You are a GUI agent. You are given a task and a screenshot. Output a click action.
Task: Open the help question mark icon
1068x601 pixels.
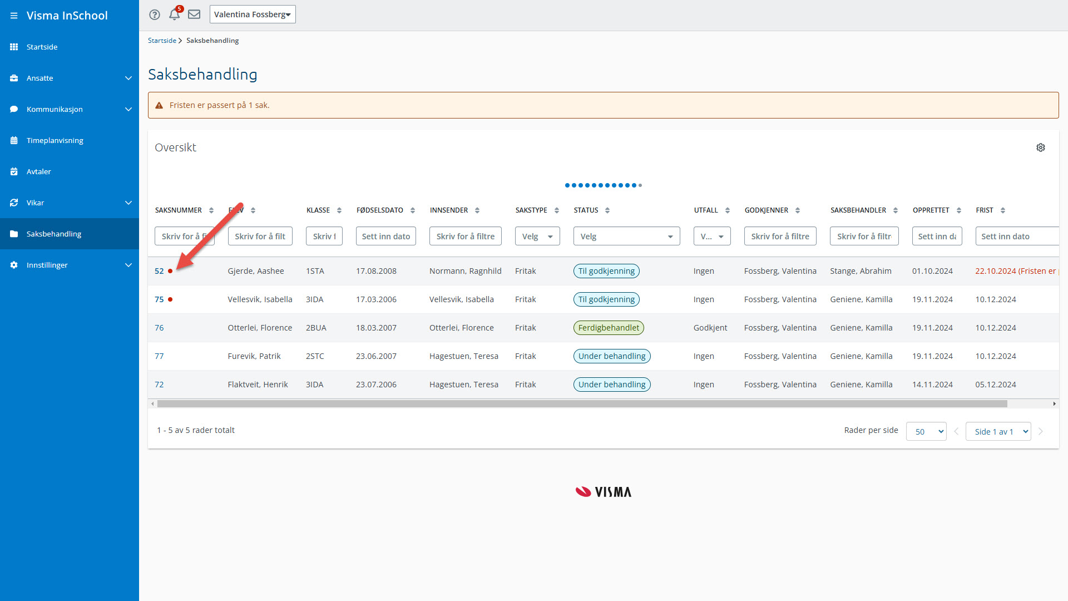(x=155, y=14)
